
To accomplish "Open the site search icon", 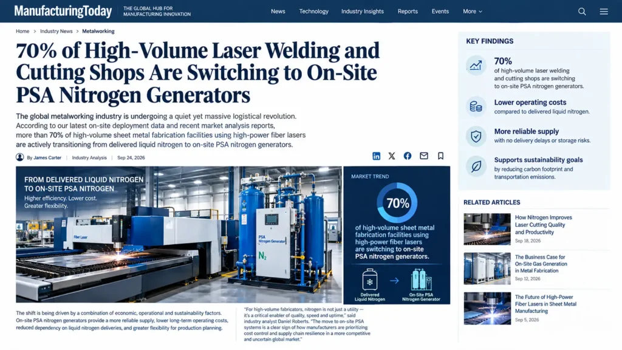I will point(582,12).
